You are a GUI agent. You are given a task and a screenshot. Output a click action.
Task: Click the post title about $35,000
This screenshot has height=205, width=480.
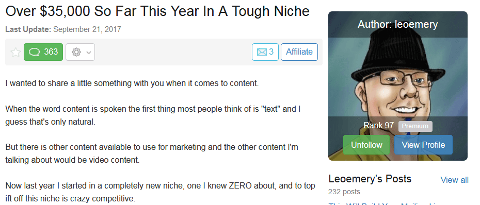coord(157,11)
